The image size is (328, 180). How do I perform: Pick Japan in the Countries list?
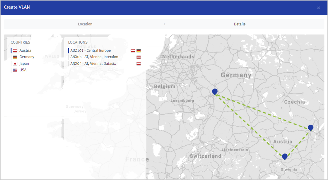pyautogui.click(x=24, y=64)
